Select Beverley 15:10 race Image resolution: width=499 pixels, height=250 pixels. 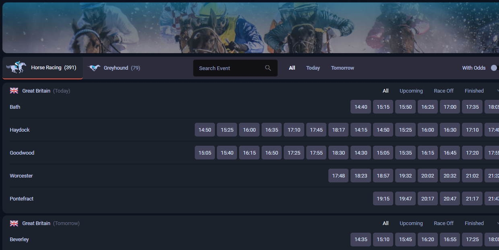pos(383,239)
